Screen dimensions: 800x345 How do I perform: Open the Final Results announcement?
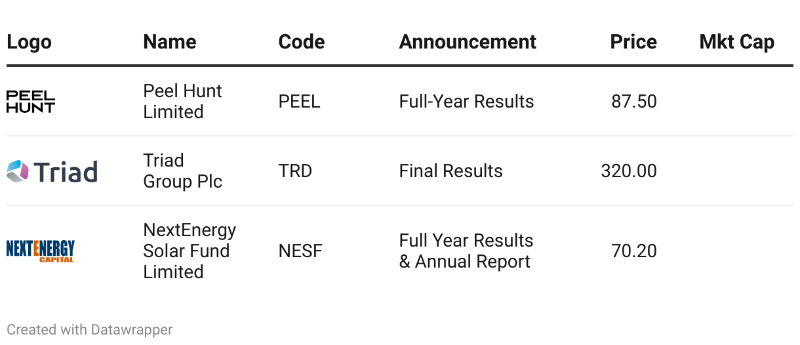pyautogui.click(x=451, y=171)
